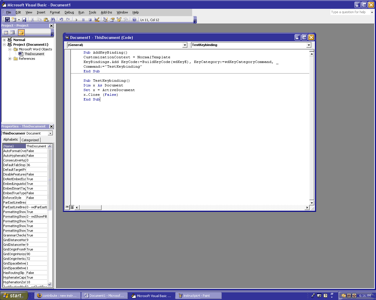Screen dimensions: 376x300
Task: Open the Properties Window via its toolbar icon
Action: coord(112,20)
